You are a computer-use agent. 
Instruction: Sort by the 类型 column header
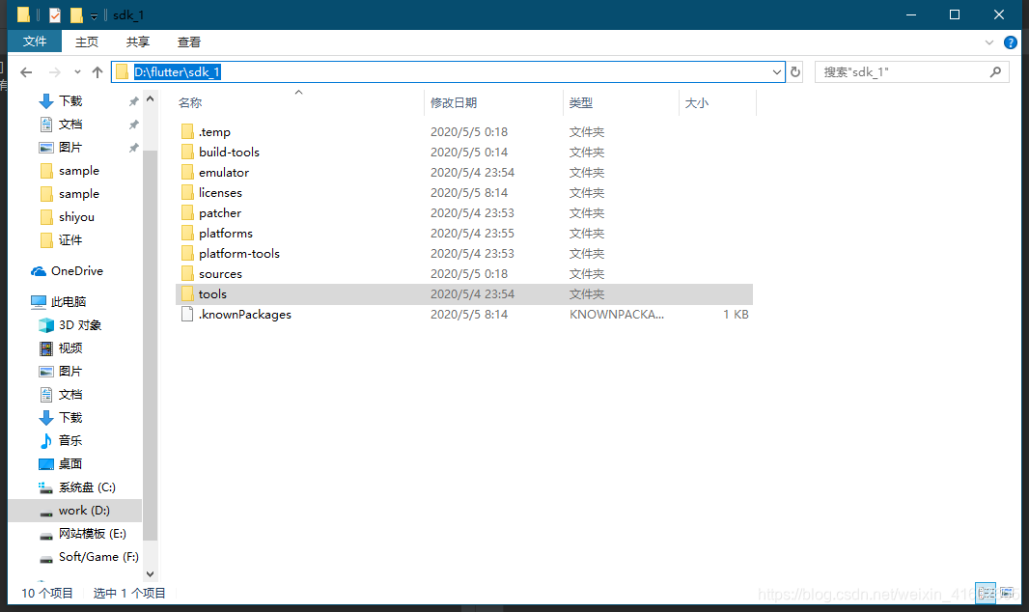581,103
